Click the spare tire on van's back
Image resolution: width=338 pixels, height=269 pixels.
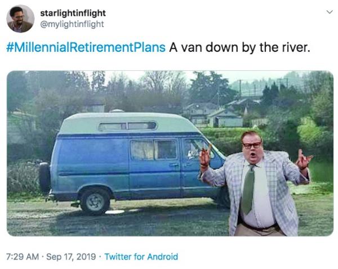tap(45, 177)
